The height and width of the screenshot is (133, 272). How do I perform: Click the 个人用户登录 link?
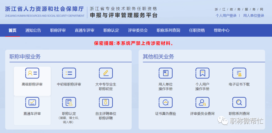click(226, 15)
